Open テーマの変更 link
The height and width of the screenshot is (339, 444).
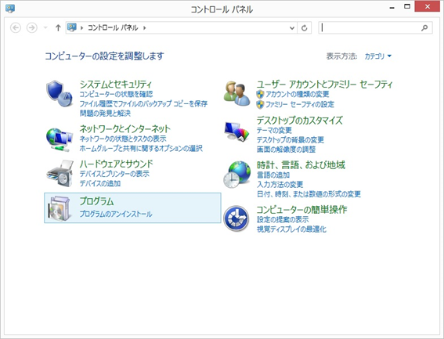click(274, 130)
